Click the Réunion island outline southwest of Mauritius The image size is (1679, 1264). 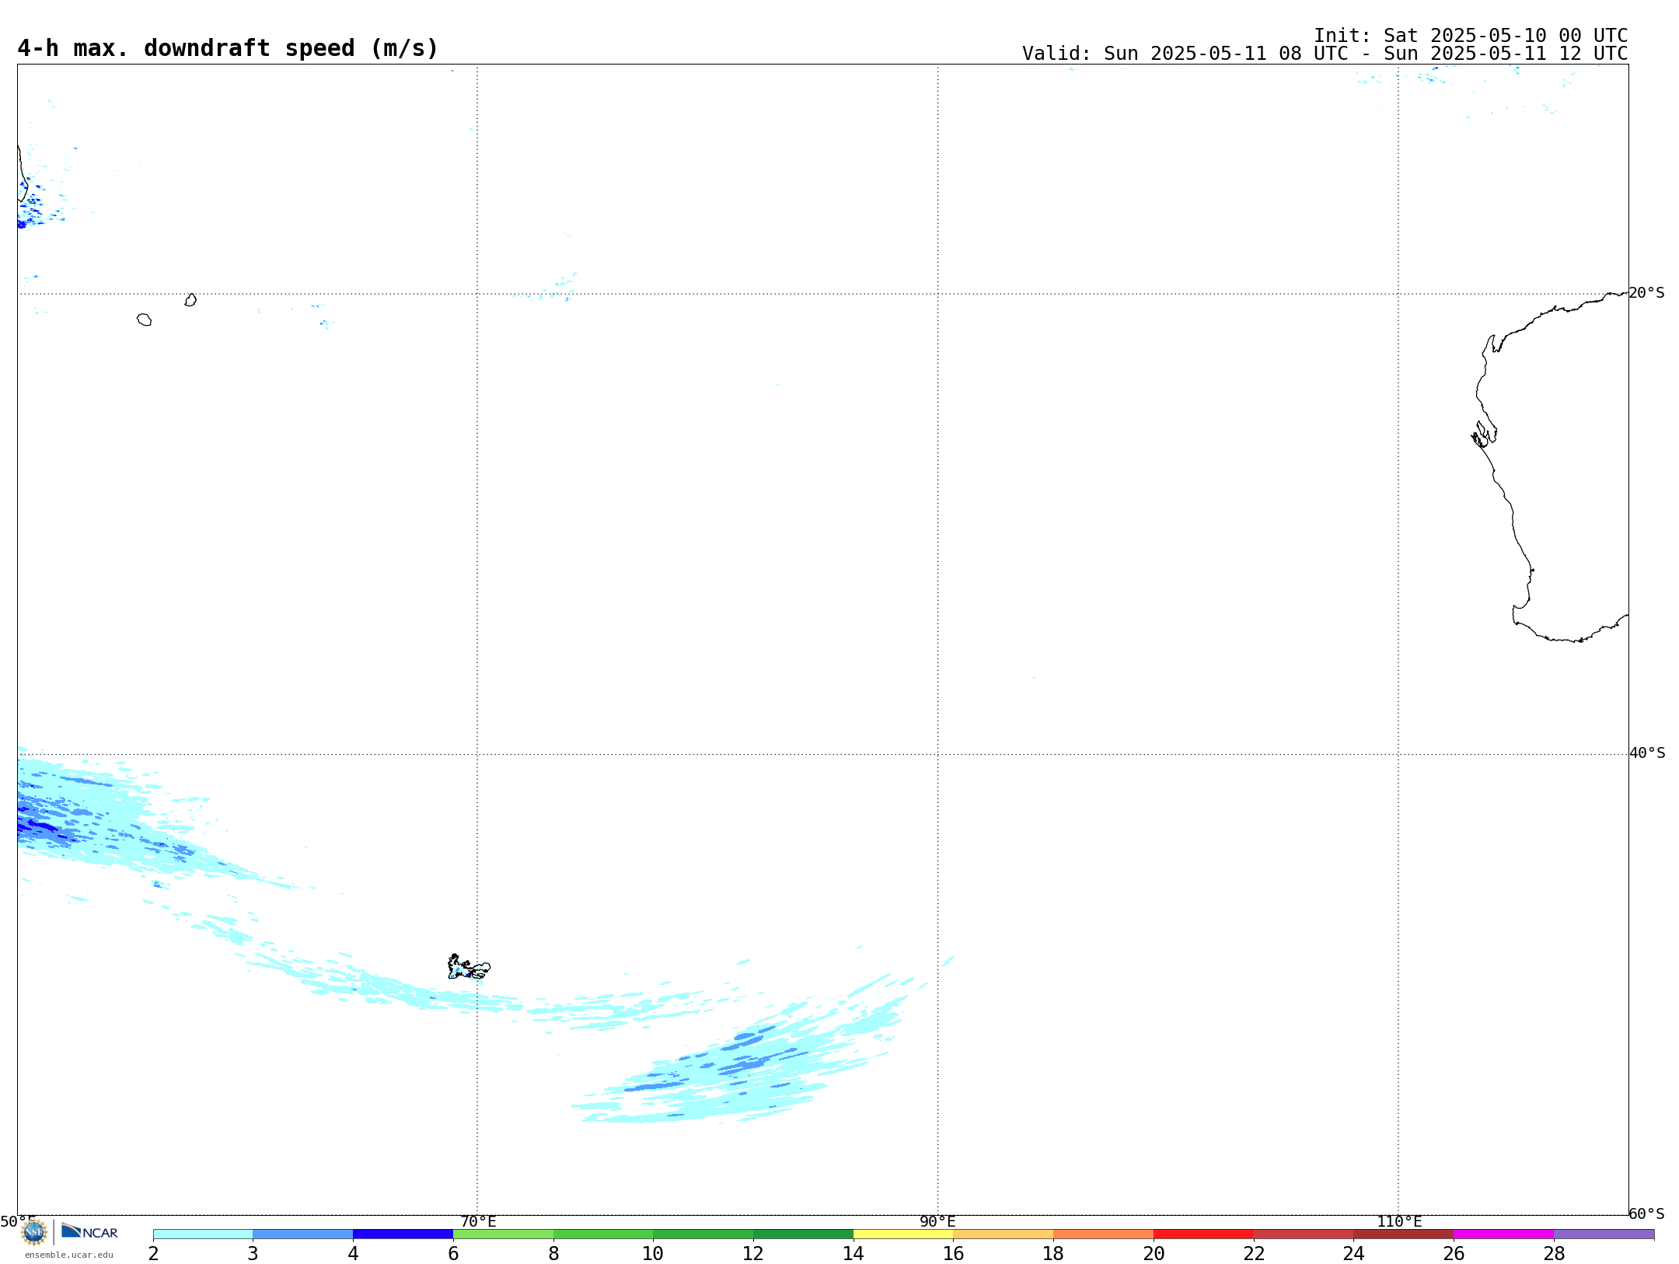click(x=145, y=319)
